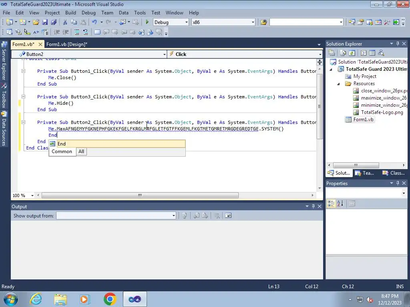Collapse the Resources folder in Solution Explorer
Screen dimensions: 410x307
[x=339, y=84]
